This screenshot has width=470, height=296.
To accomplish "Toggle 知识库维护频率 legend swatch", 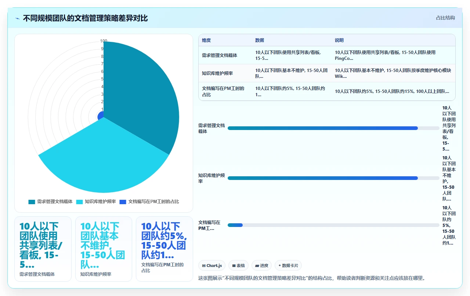I will click(x=79, y=202).
